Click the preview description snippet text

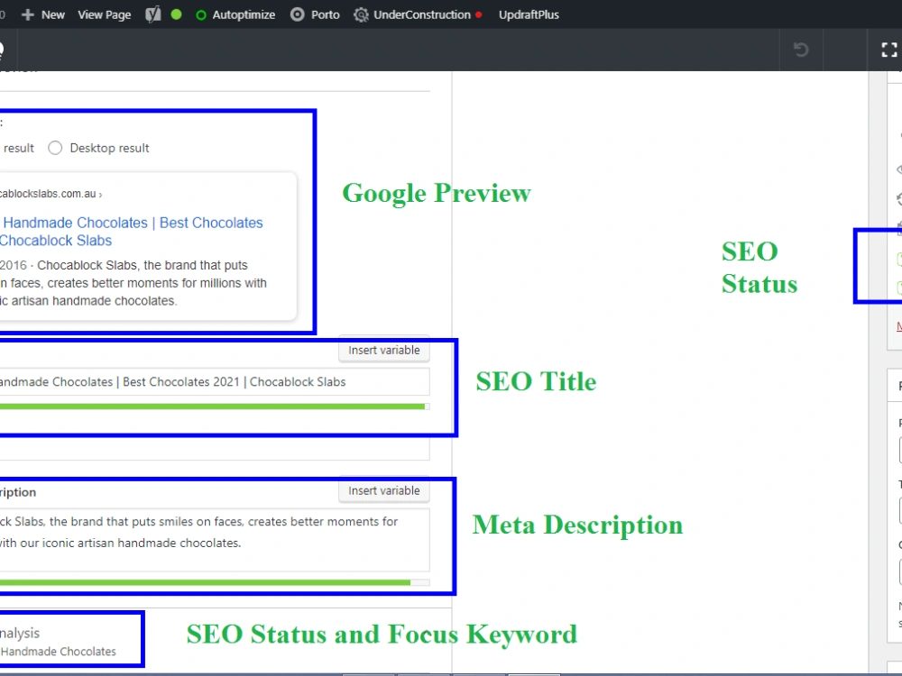tap(133, 283)
